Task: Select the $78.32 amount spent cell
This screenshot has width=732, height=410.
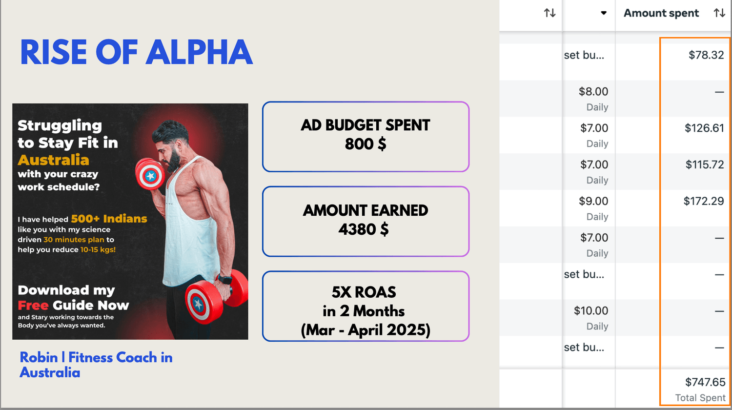Action: click(706, 55)
